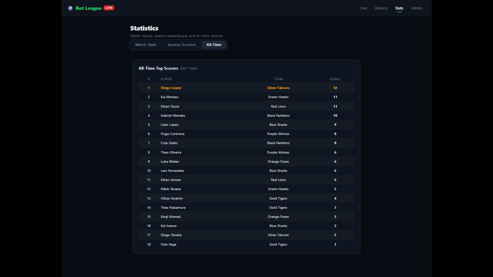493x277 pixels.
Task: Select player Ethan Toure
Action: click(170, 106)
